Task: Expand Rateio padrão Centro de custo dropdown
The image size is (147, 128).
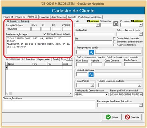Action: pos(106,95)
